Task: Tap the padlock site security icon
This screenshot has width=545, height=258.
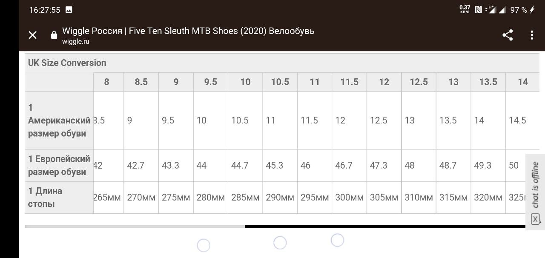Action: (x=54, y=35)
